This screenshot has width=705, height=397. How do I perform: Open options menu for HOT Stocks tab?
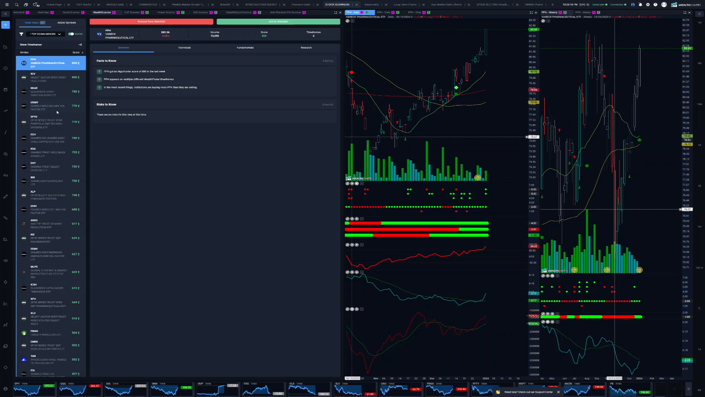coord(94,5)
